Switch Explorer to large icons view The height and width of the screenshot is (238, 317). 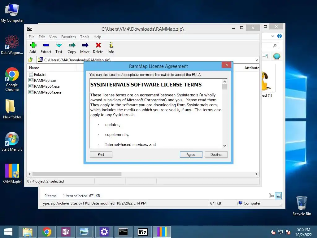click(x=278, y=196)
